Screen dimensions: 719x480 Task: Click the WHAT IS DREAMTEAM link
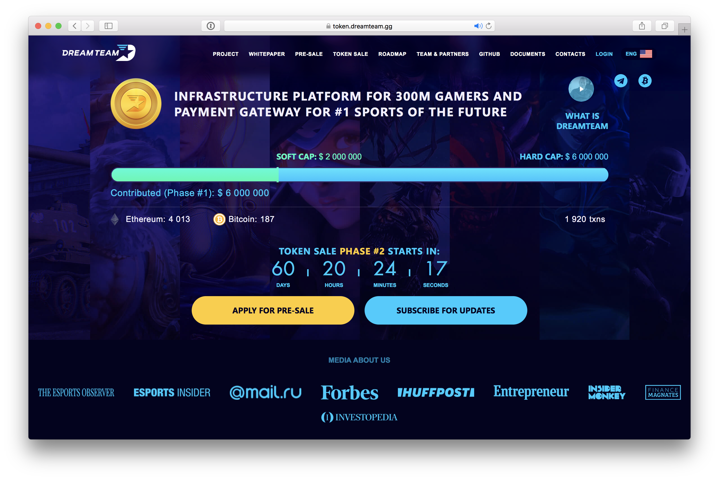[x=582, y=121]
